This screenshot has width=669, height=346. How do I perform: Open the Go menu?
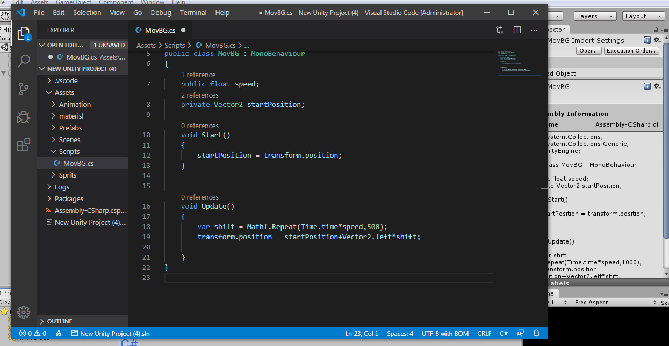click(138, 12)
